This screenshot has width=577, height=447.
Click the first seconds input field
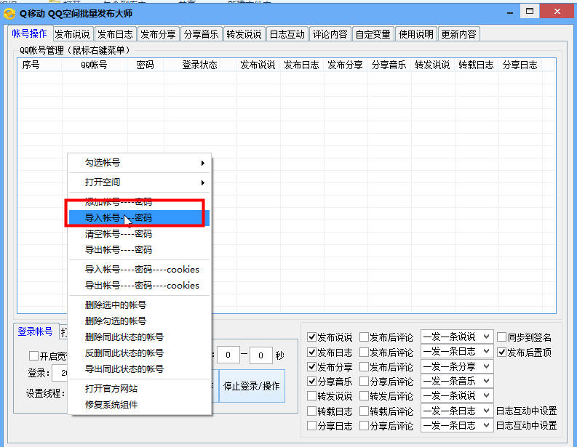(x=228, y=355)
